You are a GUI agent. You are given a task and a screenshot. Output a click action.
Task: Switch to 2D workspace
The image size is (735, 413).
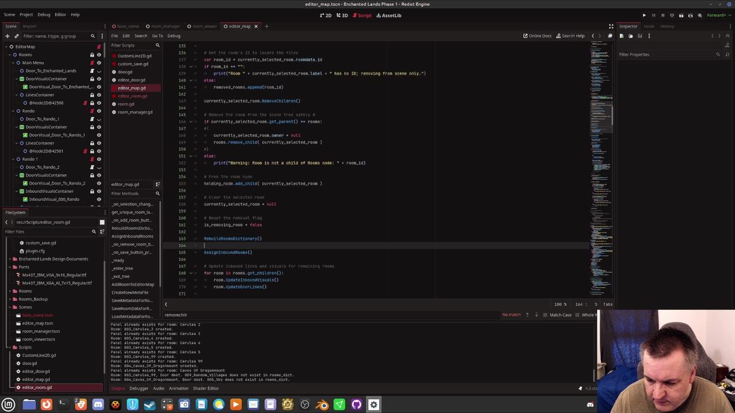326,15
